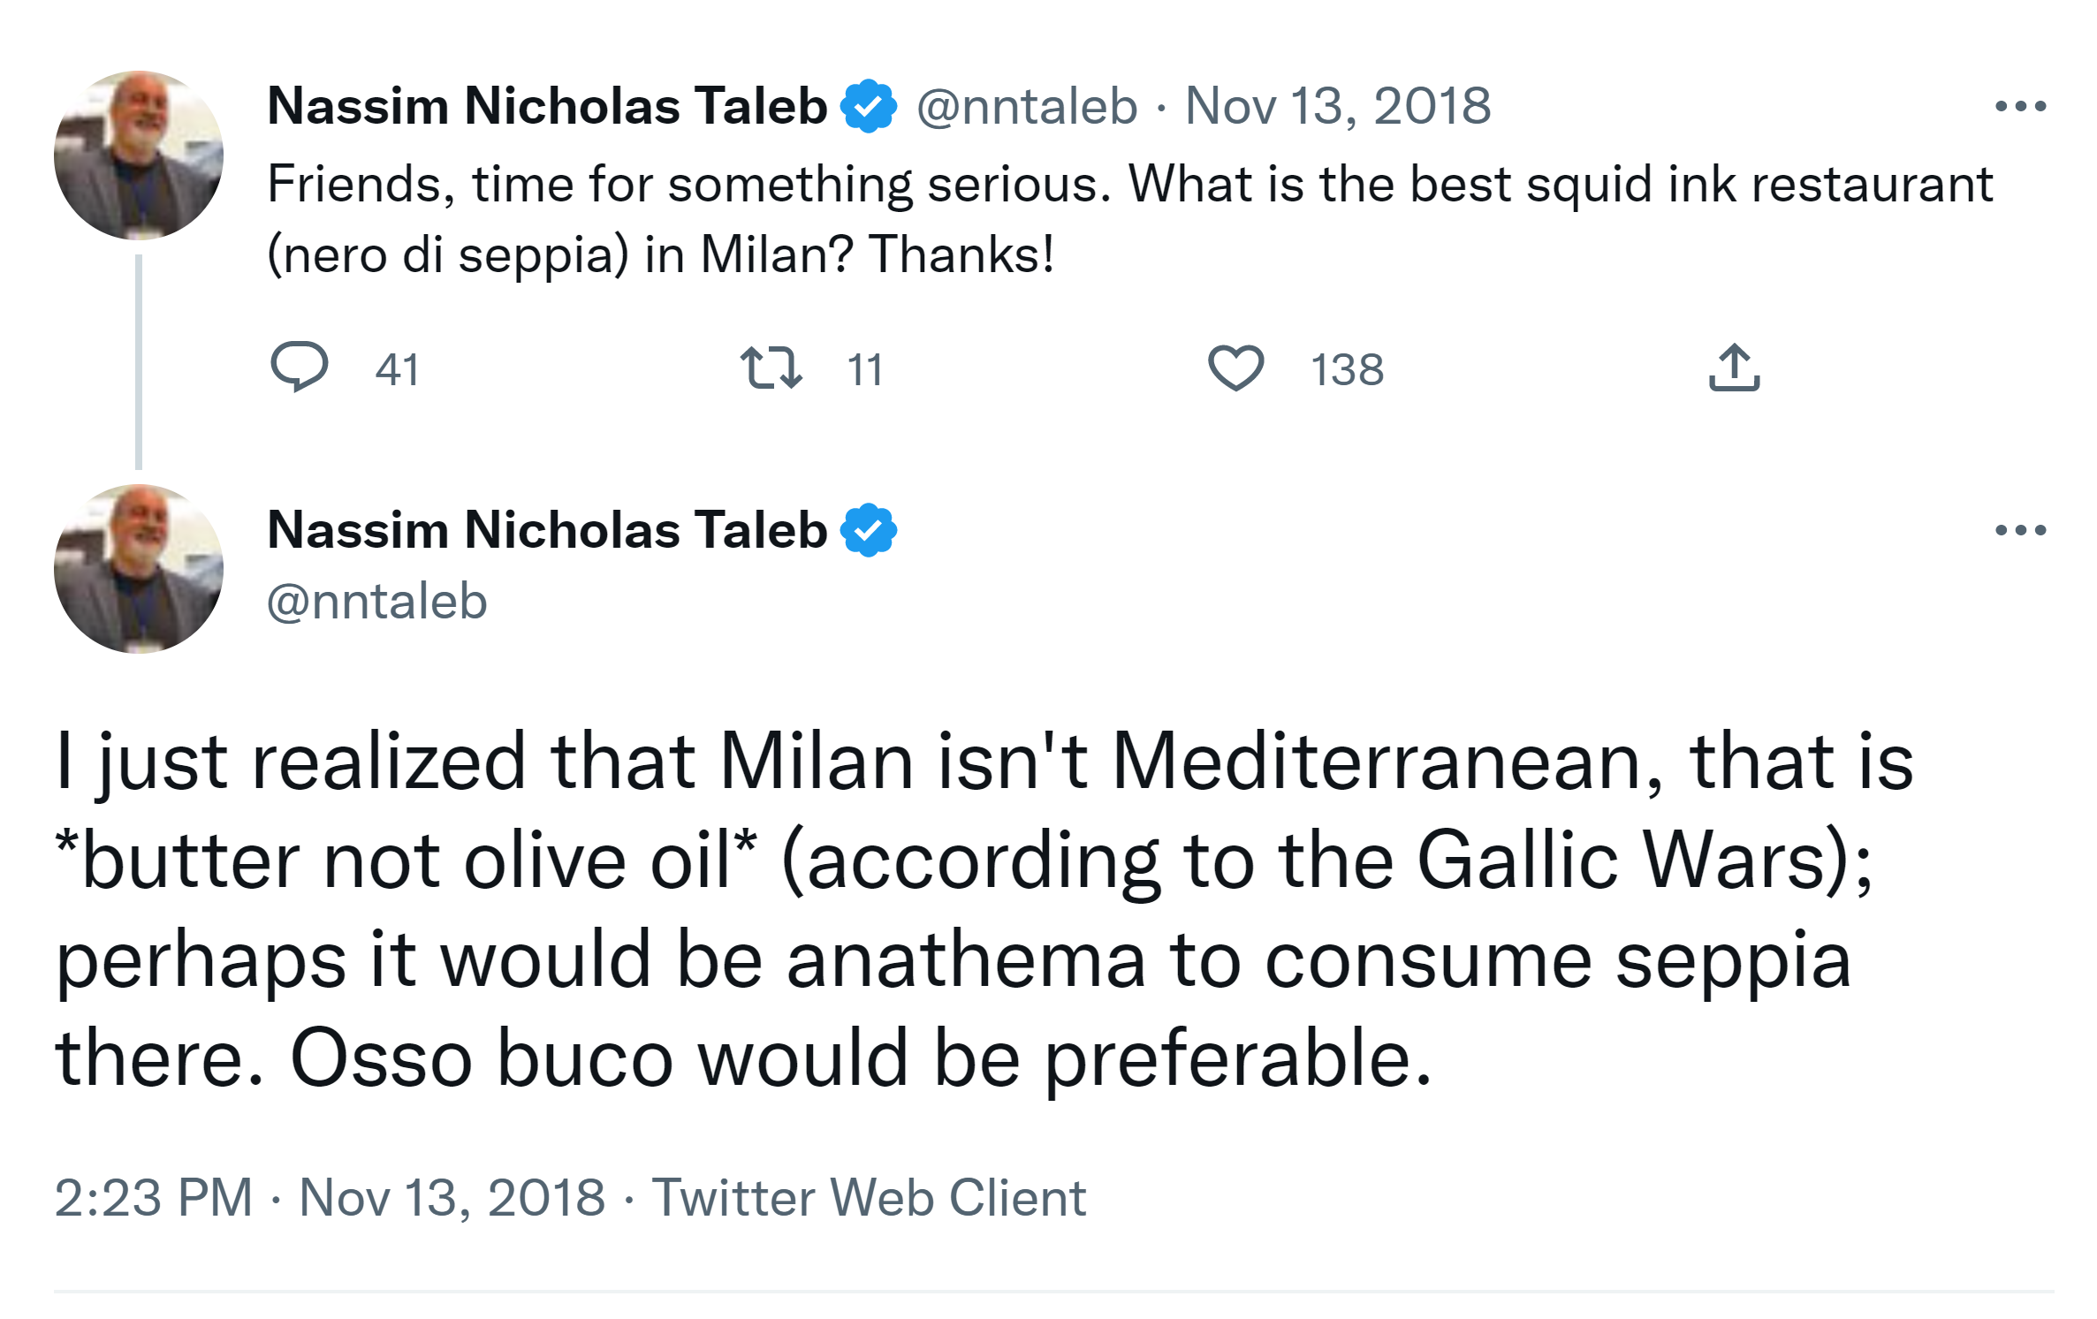Click the Twitter Web Client source link
This screenshot has width=2097, height=1319.
869,1198
